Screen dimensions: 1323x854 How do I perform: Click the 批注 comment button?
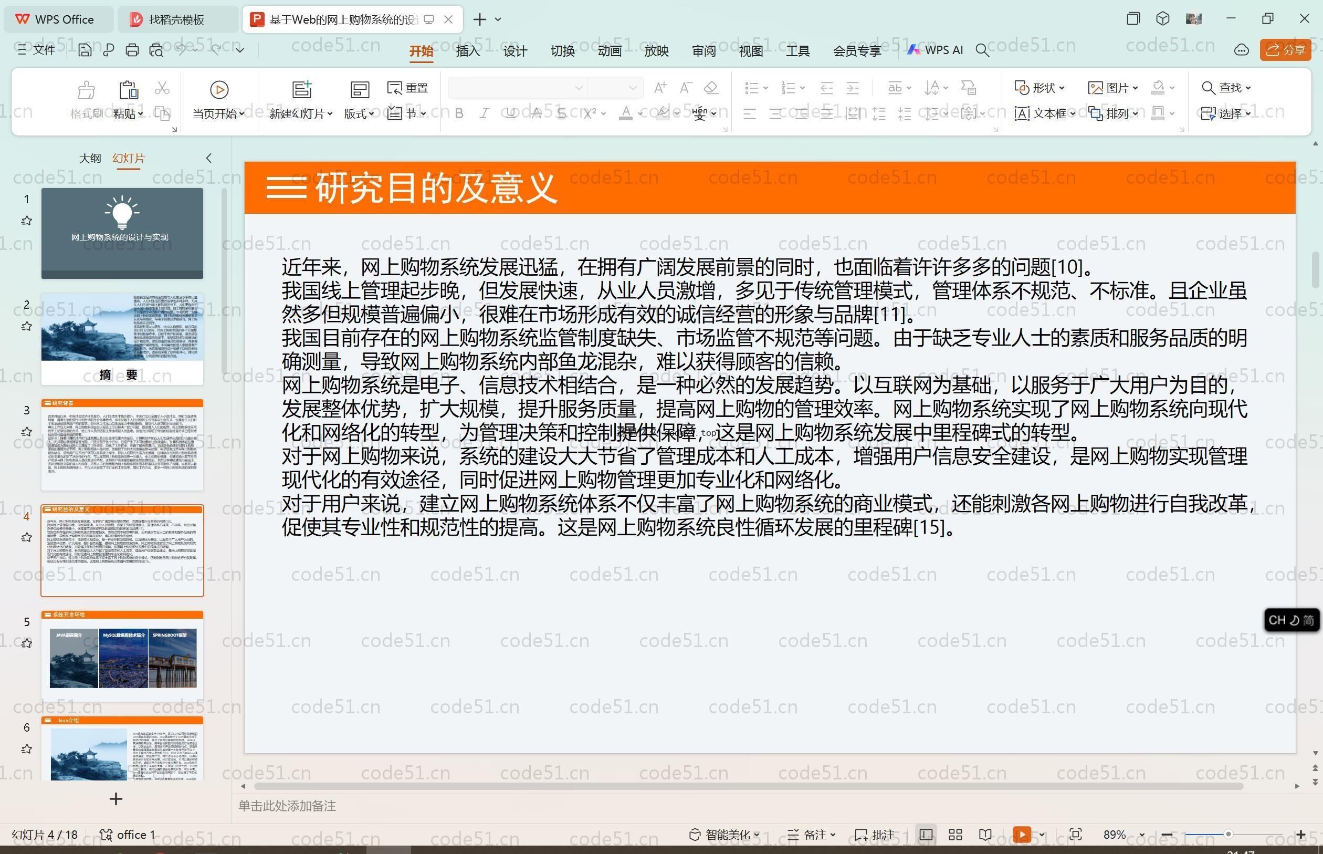875,834
